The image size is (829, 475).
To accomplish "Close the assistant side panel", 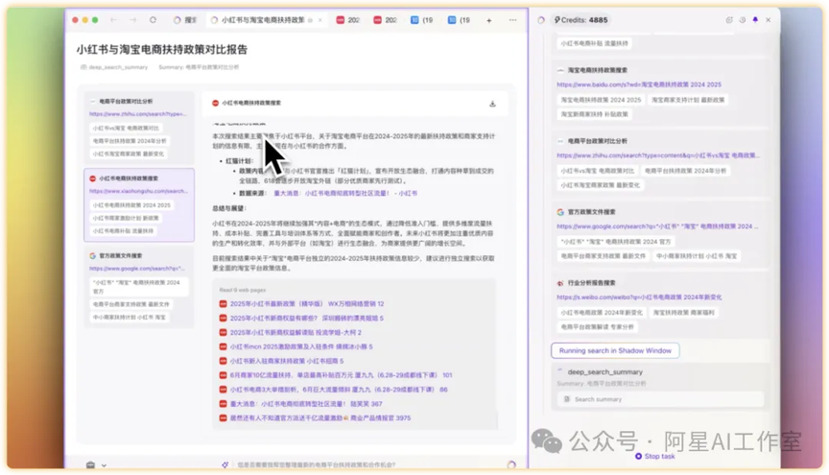I will click(769, 20).
